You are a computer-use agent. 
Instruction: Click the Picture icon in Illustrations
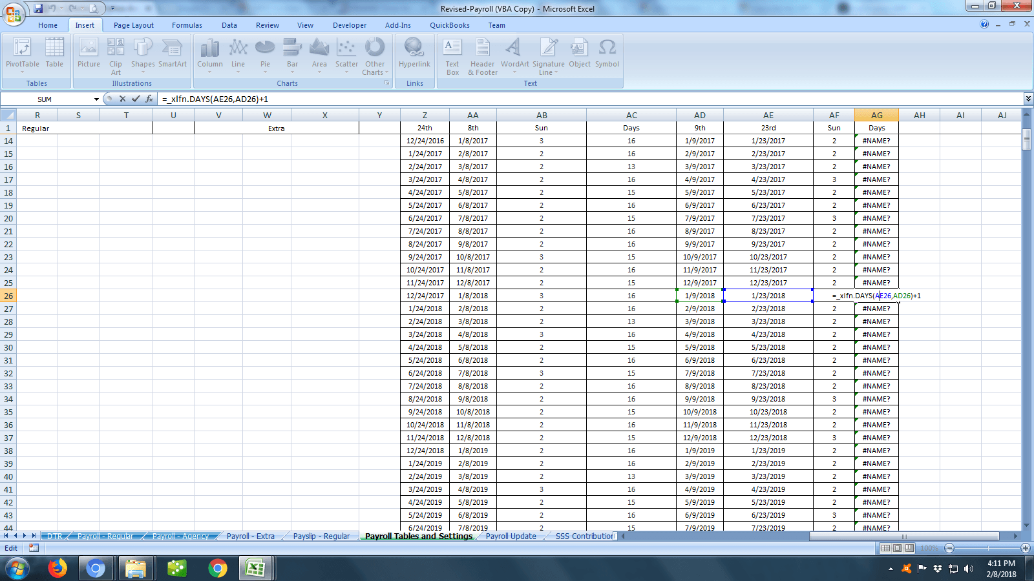tap(89, 53)
